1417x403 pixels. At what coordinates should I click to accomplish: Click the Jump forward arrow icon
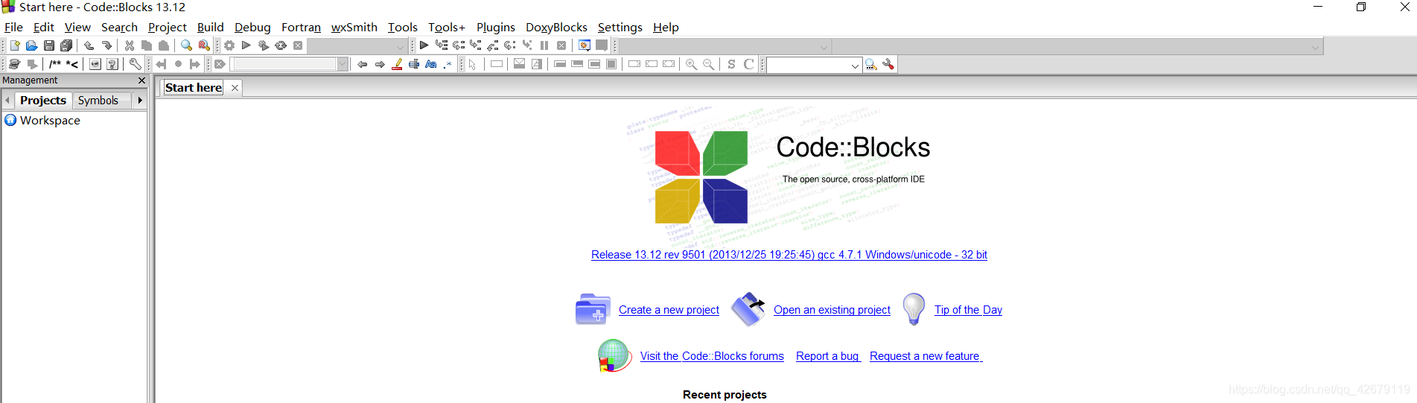[x=380, y=64]
